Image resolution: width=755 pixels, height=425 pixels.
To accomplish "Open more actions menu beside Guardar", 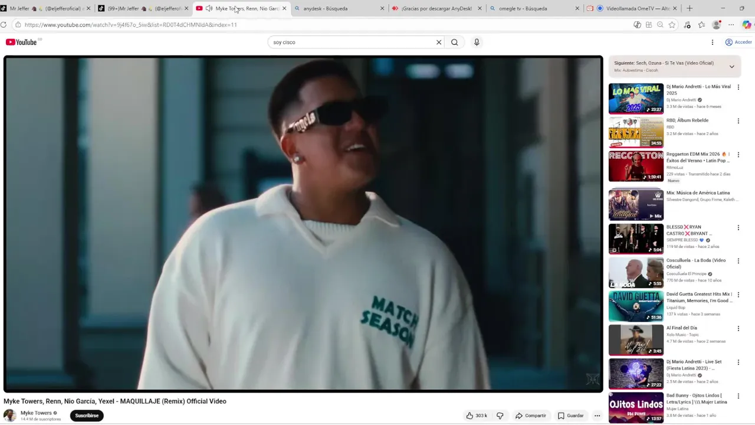I will coord(597,416).
